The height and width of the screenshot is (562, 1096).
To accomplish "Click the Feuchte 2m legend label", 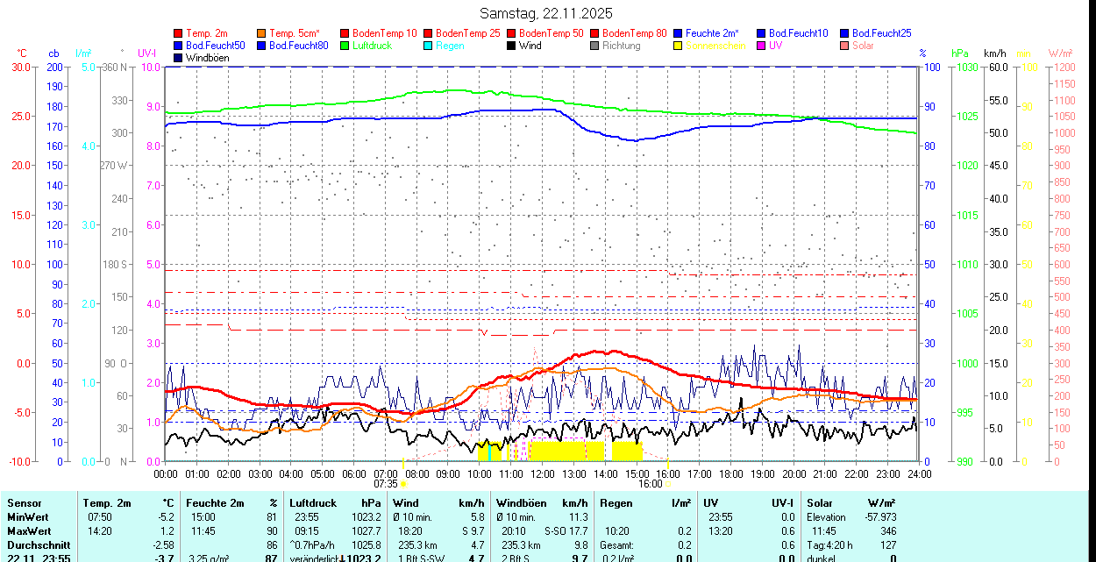I will tap(714, 33).
